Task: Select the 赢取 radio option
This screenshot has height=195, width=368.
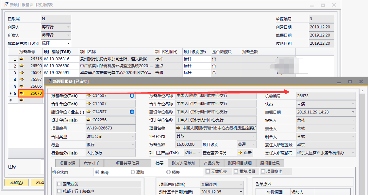Action: point(133,172)
